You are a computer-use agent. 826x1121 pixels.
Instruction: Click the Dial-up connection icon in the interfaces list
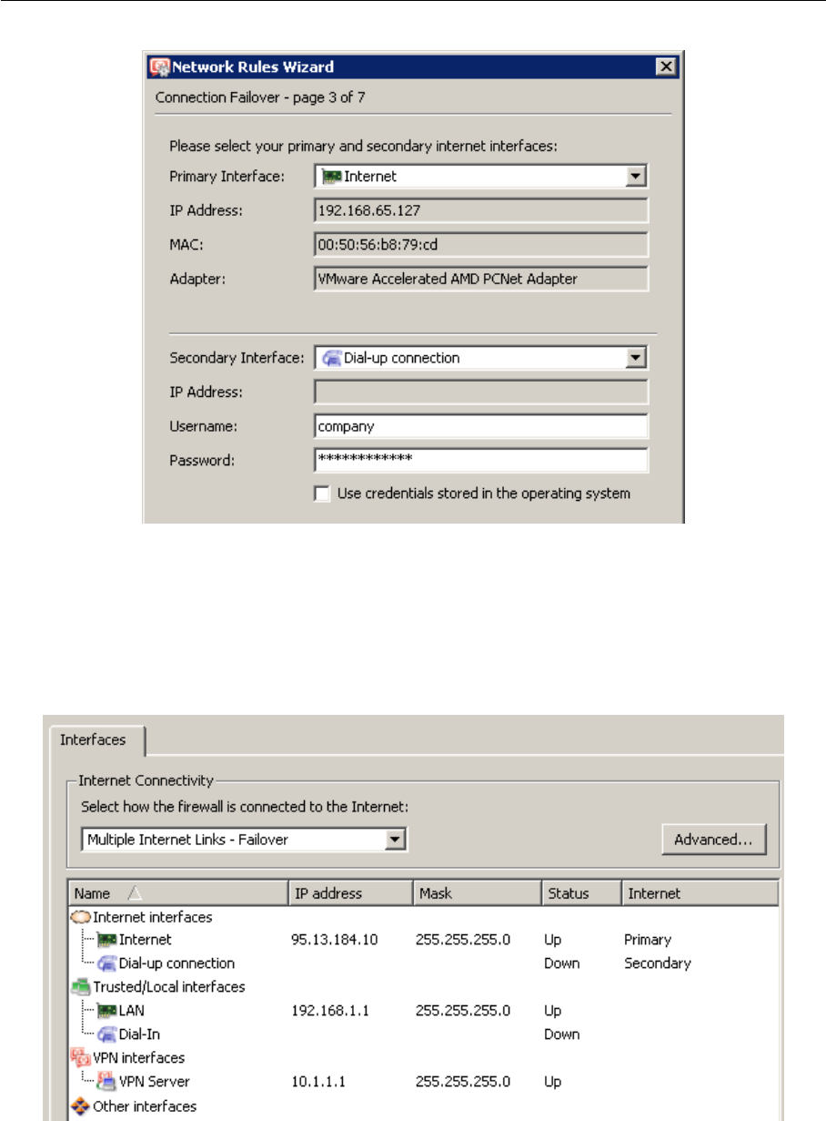106,963
